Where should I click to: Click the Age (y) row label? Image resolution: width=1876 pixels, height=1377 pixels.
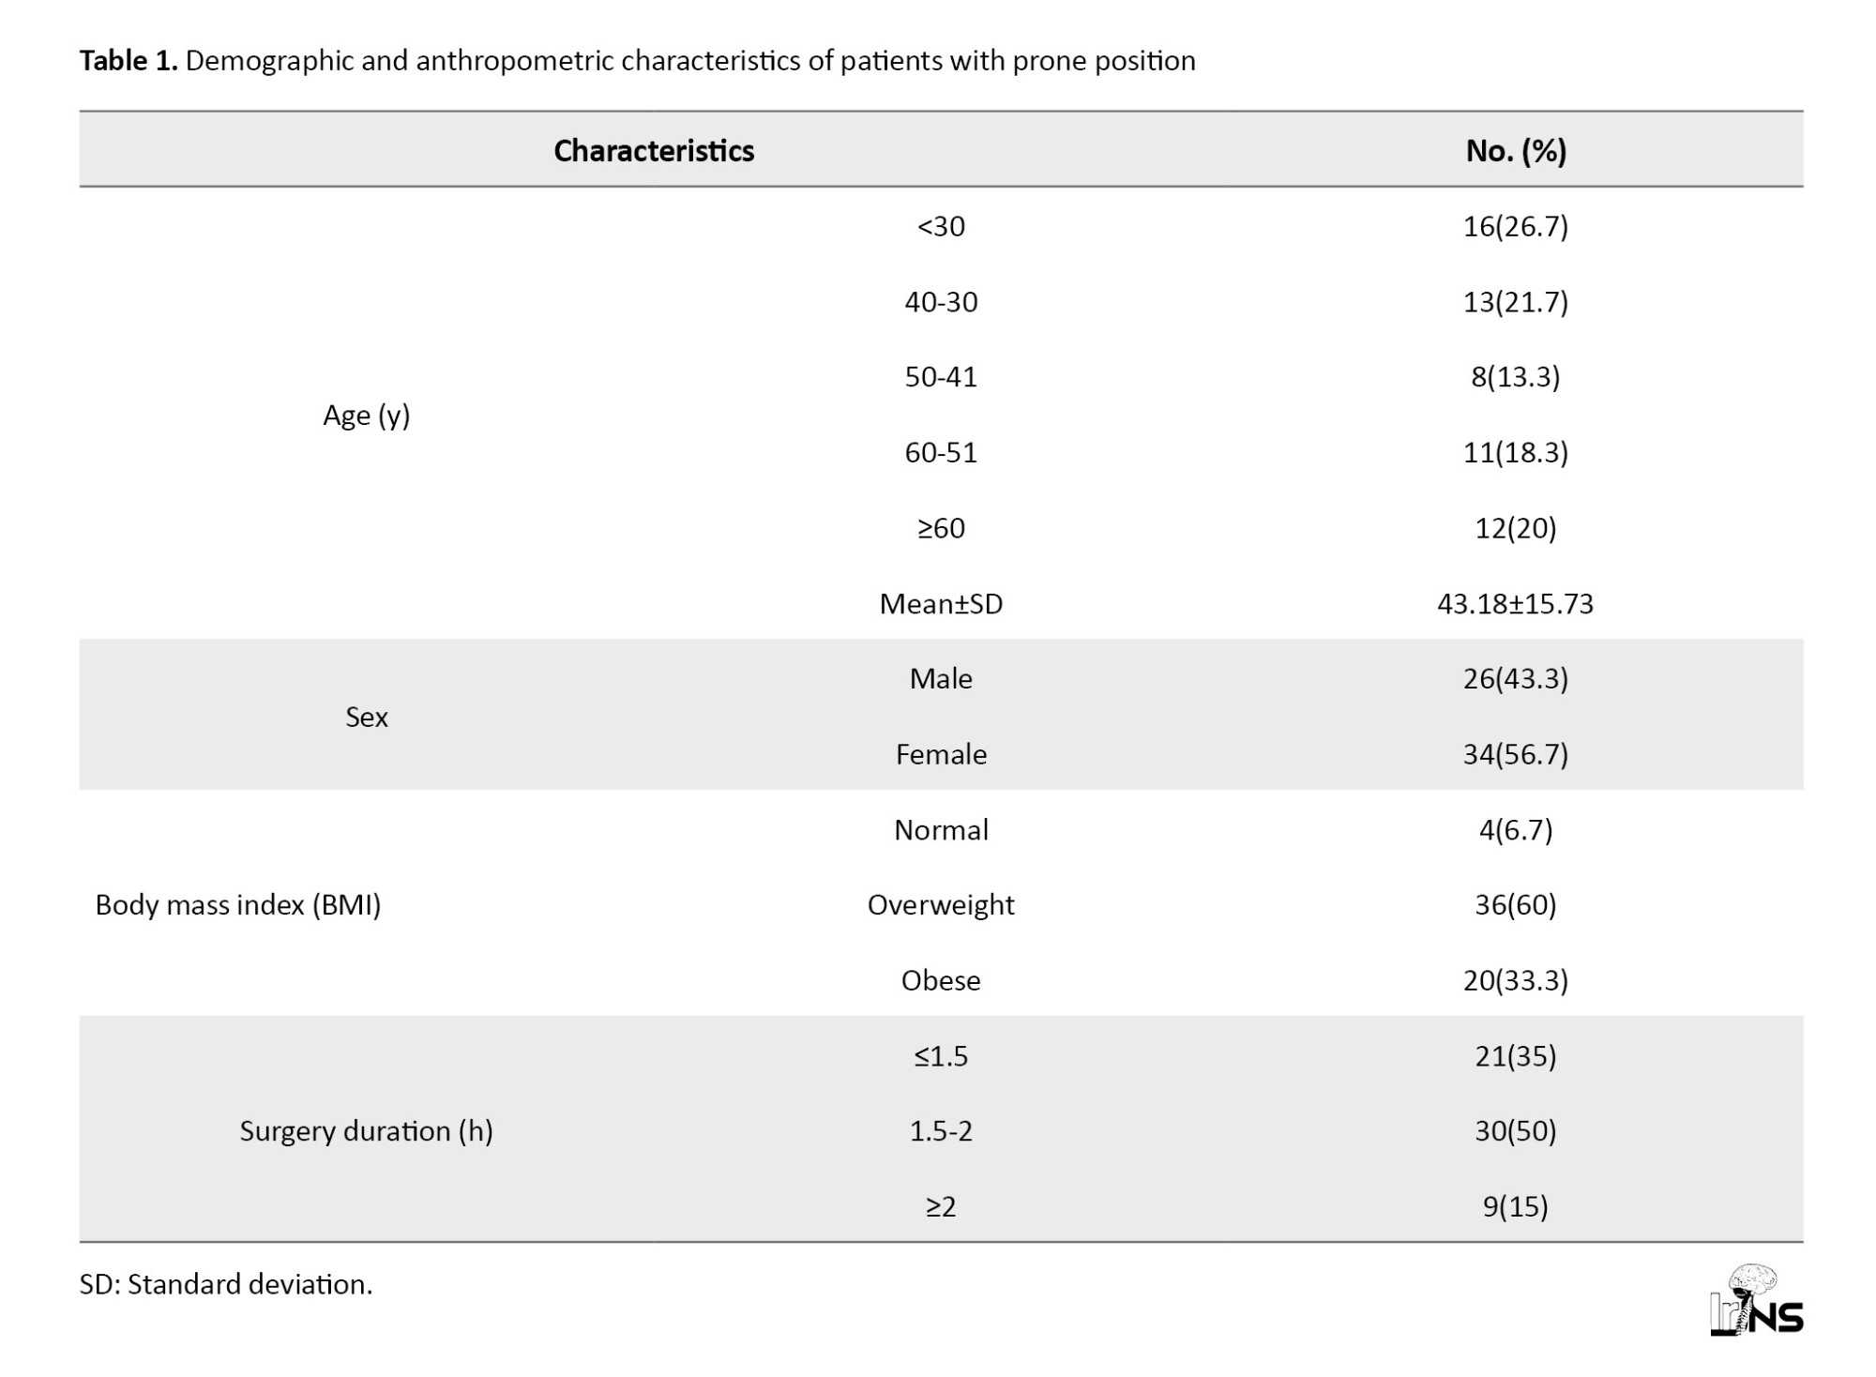366,416
